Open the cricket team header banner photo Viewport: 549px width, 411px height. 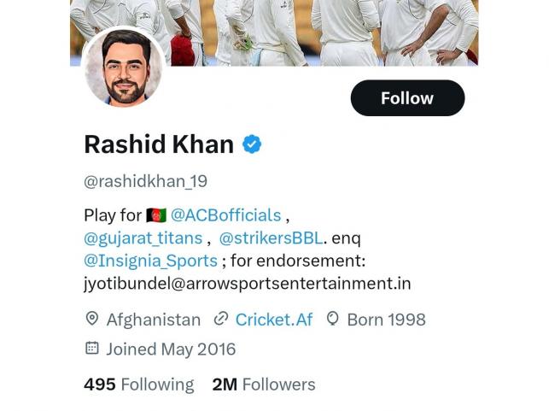[x=324, y=30]
